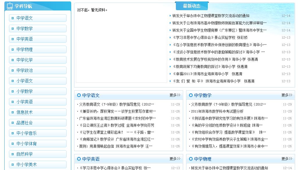
Task: Click the circle icon beside 中学物理 heading
Action: [x=191, y=159]
